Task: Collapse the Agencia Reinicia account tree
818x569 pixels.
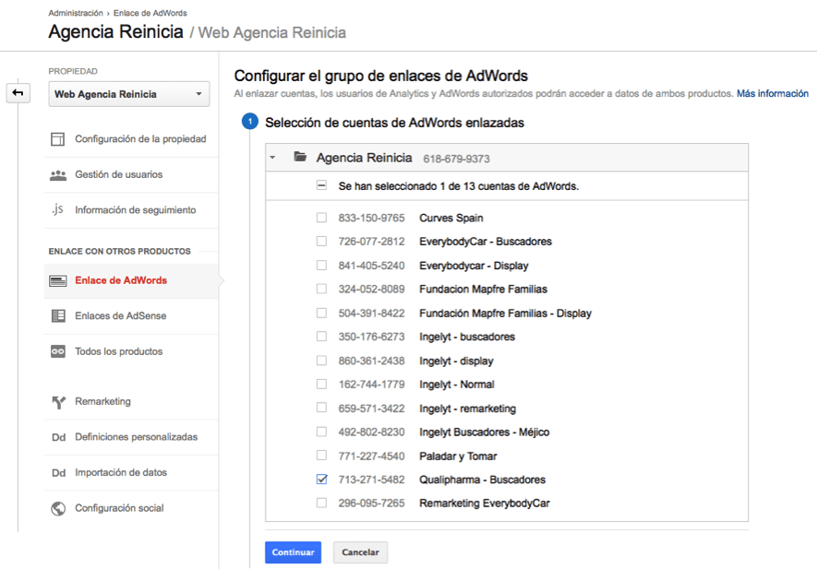Action: pyautogui.click(x=273, y=158)
